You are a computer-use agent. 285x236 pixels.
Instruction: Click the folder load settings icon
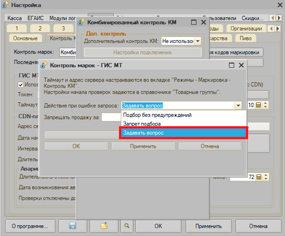point(104,226)
